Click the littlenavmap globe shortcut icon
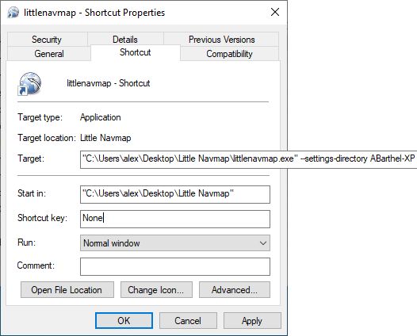 point(29,84)
